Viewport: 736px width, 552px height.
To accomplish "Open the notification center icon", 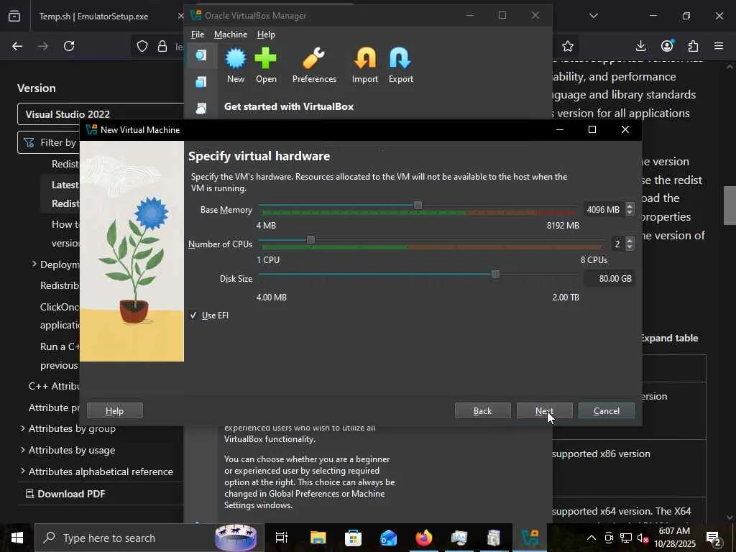I will point(714,538).
